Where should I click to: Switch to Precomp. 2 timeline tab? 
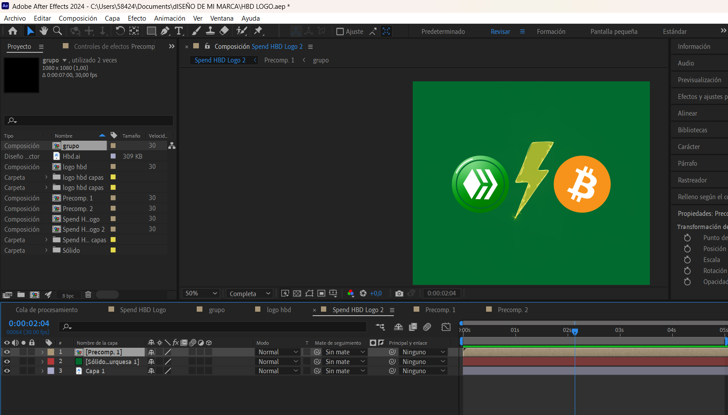point(512,310)
